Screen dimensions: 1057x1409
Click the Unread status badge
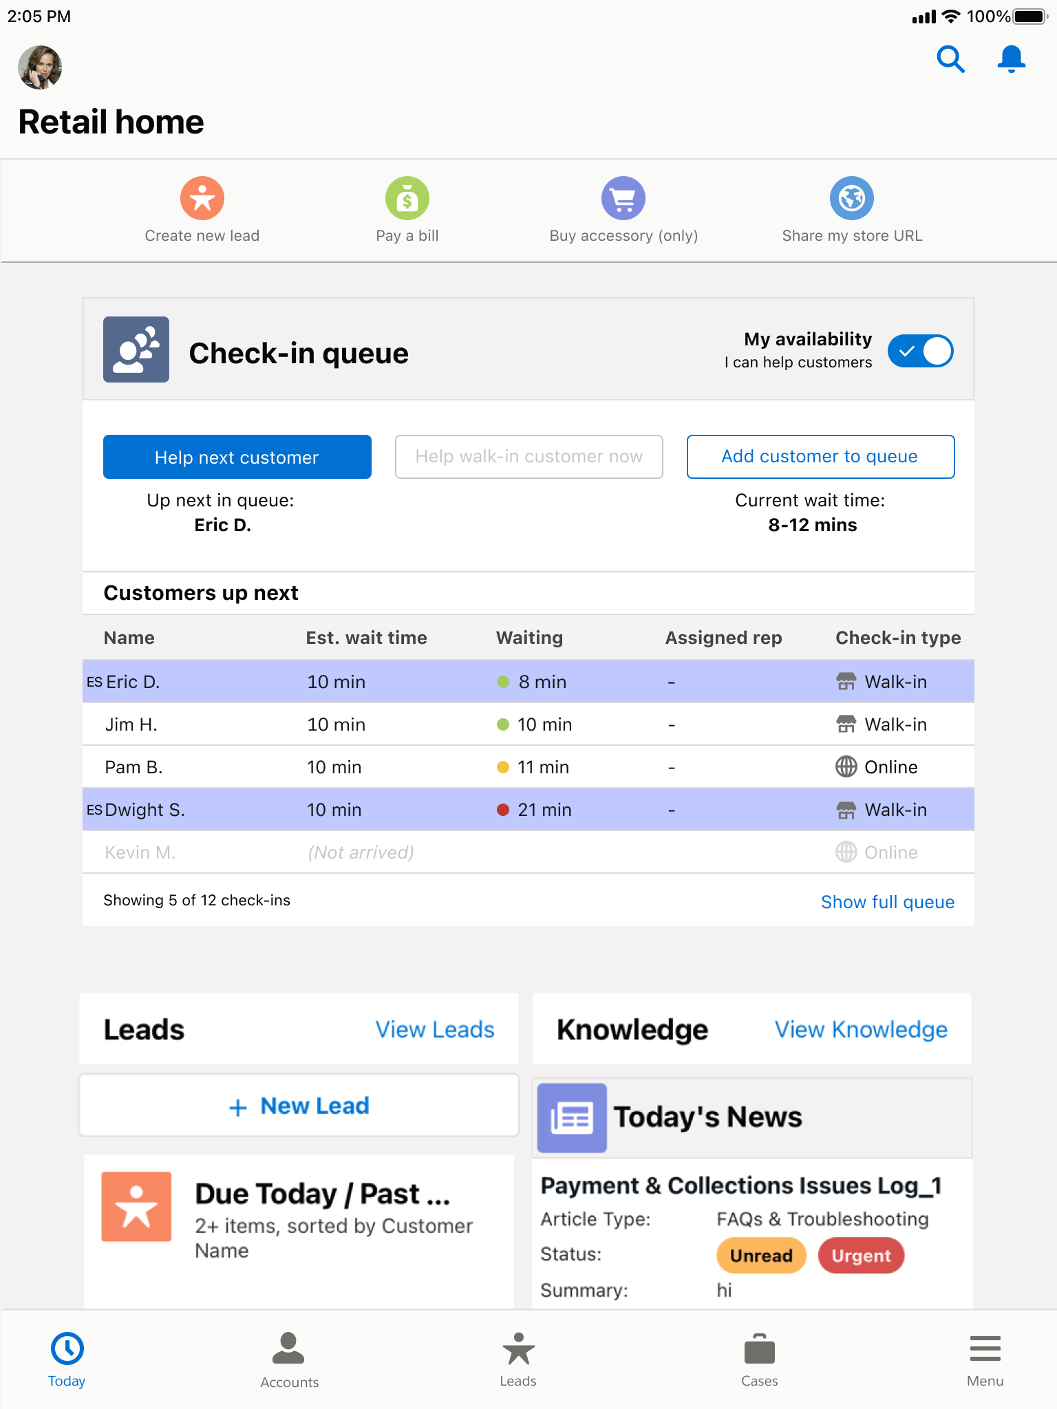tap(761, 1256)
